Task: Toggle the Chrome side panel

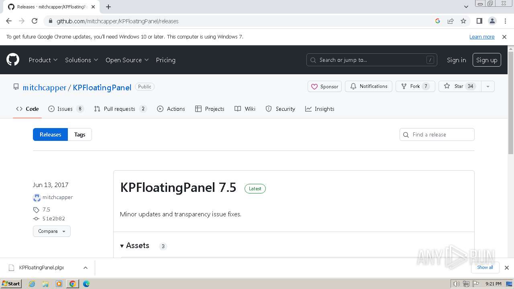Action: point(479,21)
